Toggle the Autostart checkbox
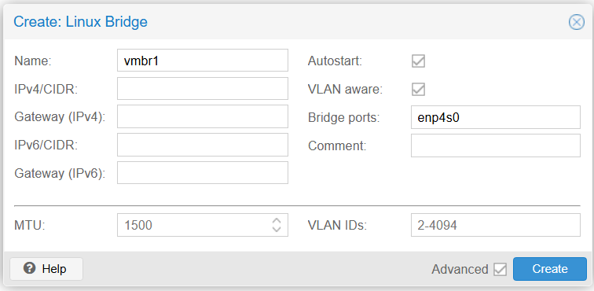 pyautogui.click(x=418, y=61)
